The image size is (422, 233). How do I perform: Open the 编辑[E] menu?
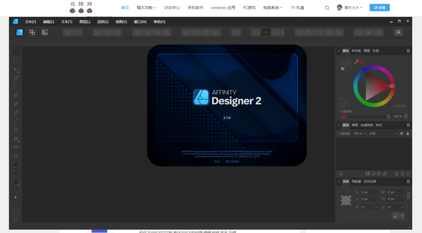49,22
